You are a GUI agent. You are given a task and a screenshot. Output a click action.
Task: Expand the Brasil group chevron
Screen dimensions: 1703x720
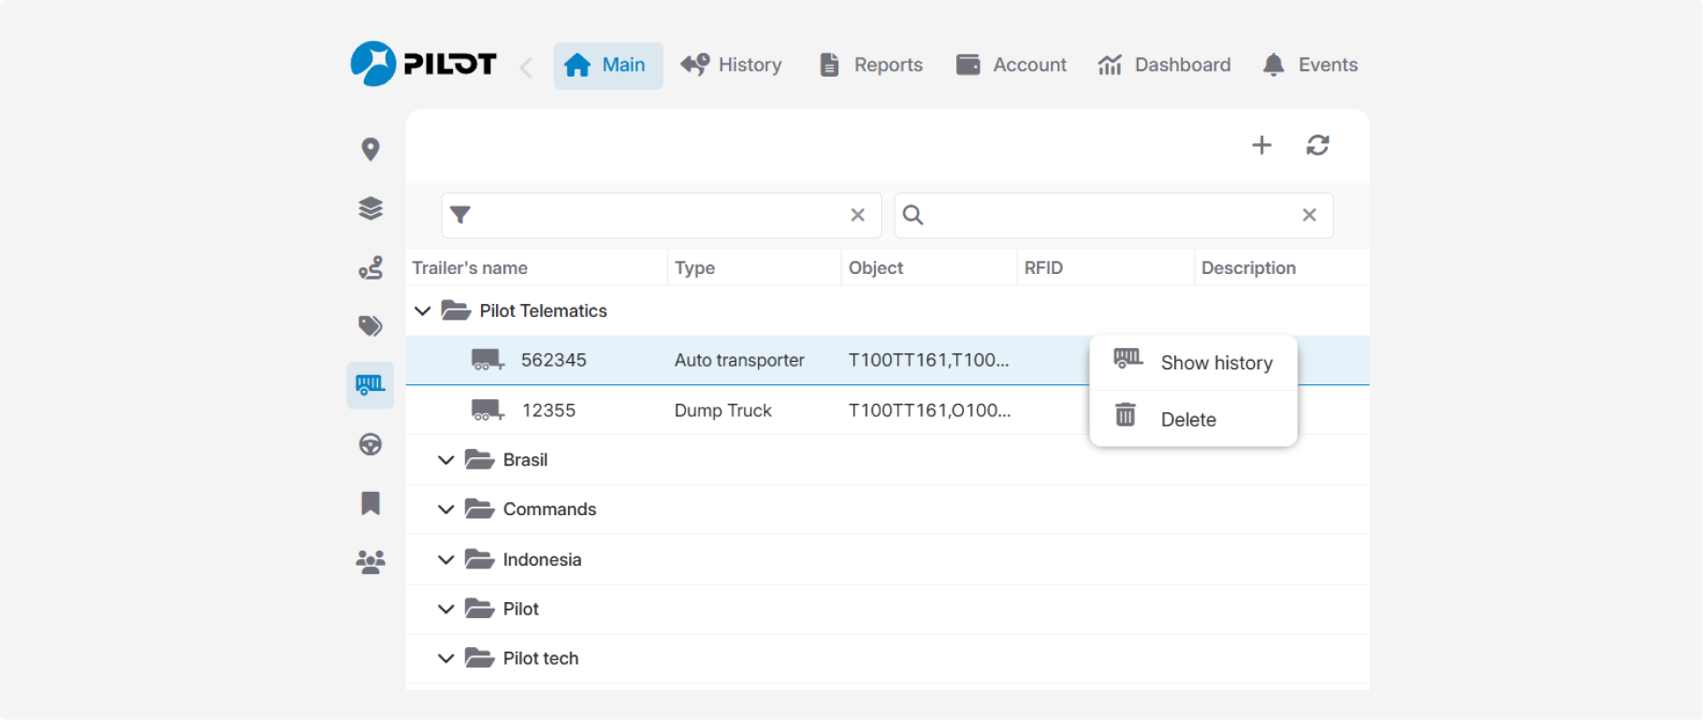(446, 460)
